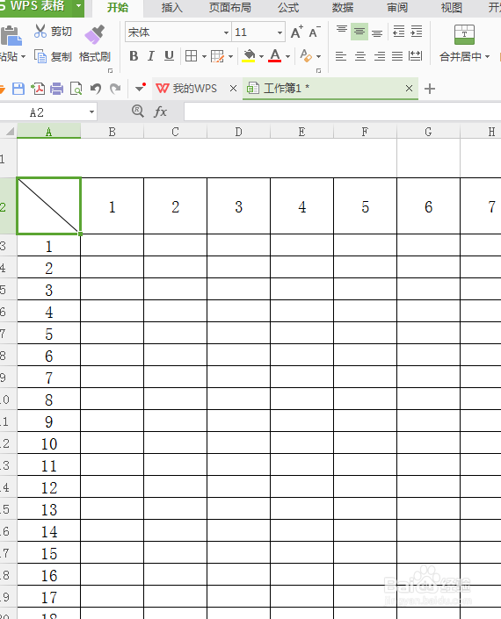Screen dimensions: 501x619
Task: Click the clear format eraser icon
Action: [x=306, y=56]
